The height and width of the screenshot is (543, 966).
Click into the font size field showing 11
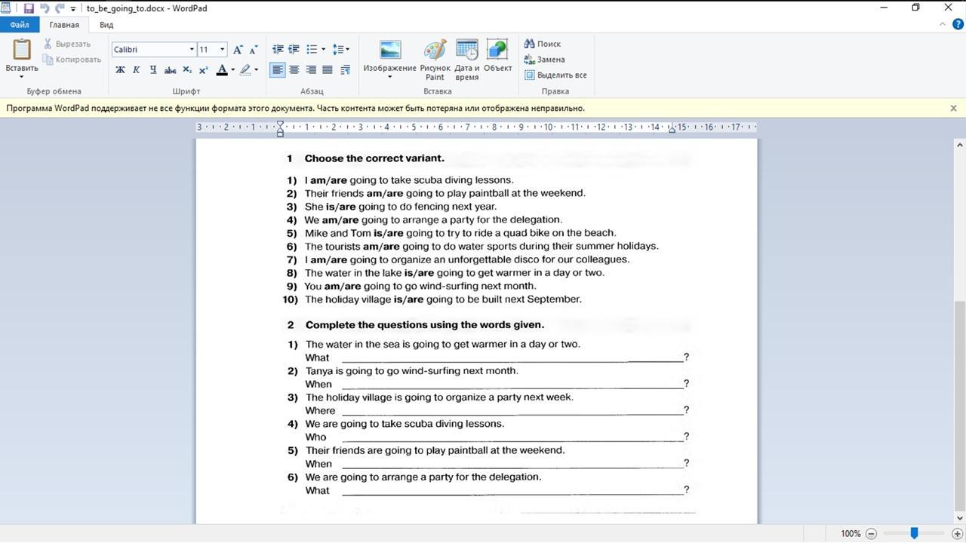click(x=208, y=49)
